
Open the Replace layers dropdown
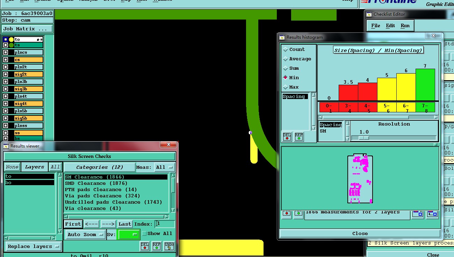[x=33, y=246]
